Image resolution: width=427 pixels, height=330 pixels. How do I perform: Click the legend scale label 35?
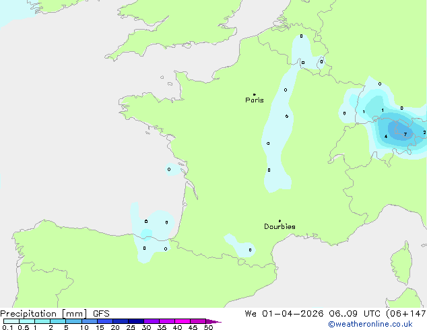[x=162, y=327]
